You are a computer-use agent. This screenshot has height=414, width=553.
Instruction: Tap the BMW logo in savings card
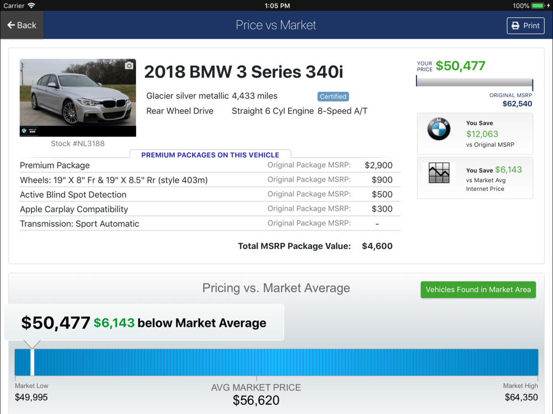439,129
